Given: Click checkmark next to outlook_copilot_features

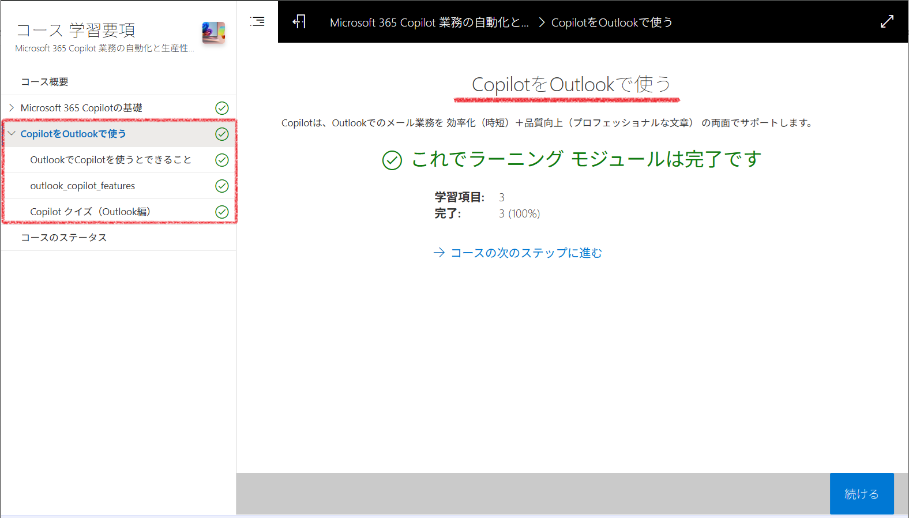Looking at the screenshot, I should pos(222,186).
